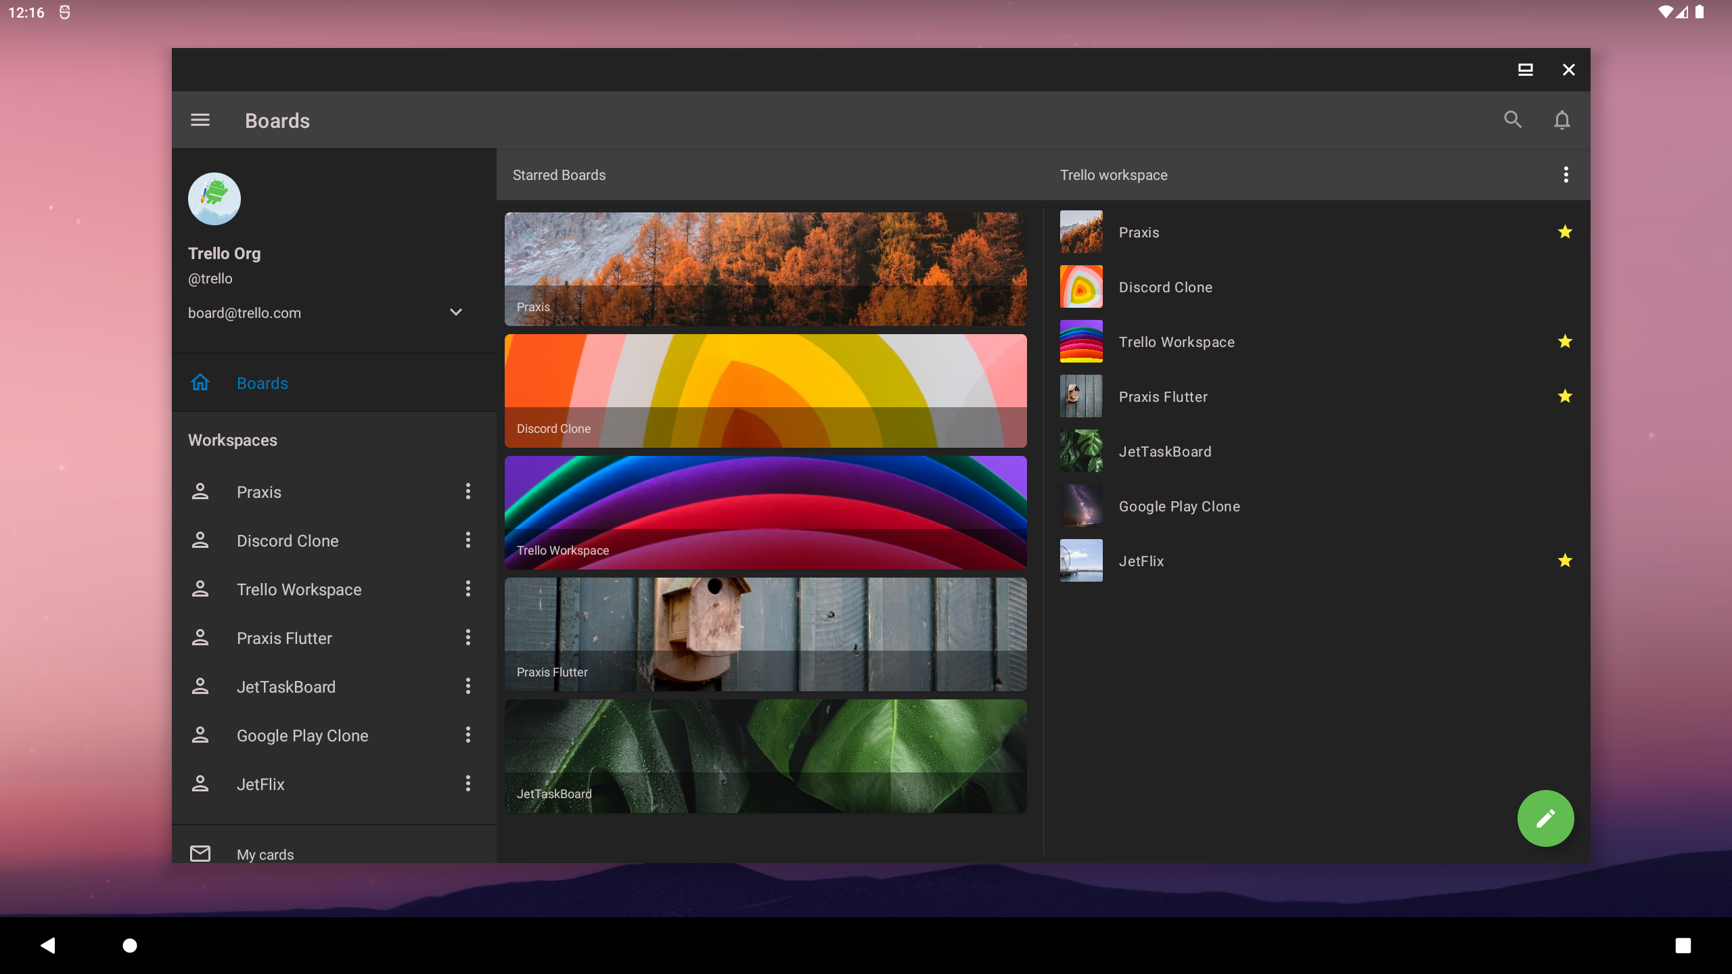
Task: Click the @trello username text
Action: point(210,279)
